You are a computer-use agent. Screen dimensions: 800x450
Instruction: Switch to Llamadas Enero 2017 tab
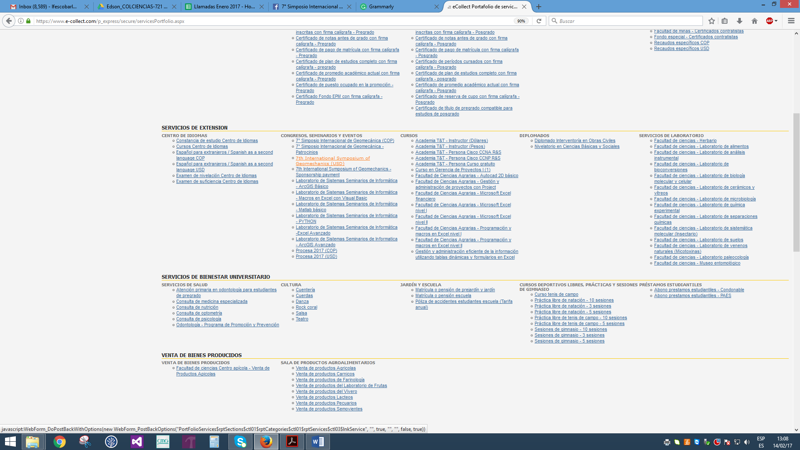[x=224, y=7]
